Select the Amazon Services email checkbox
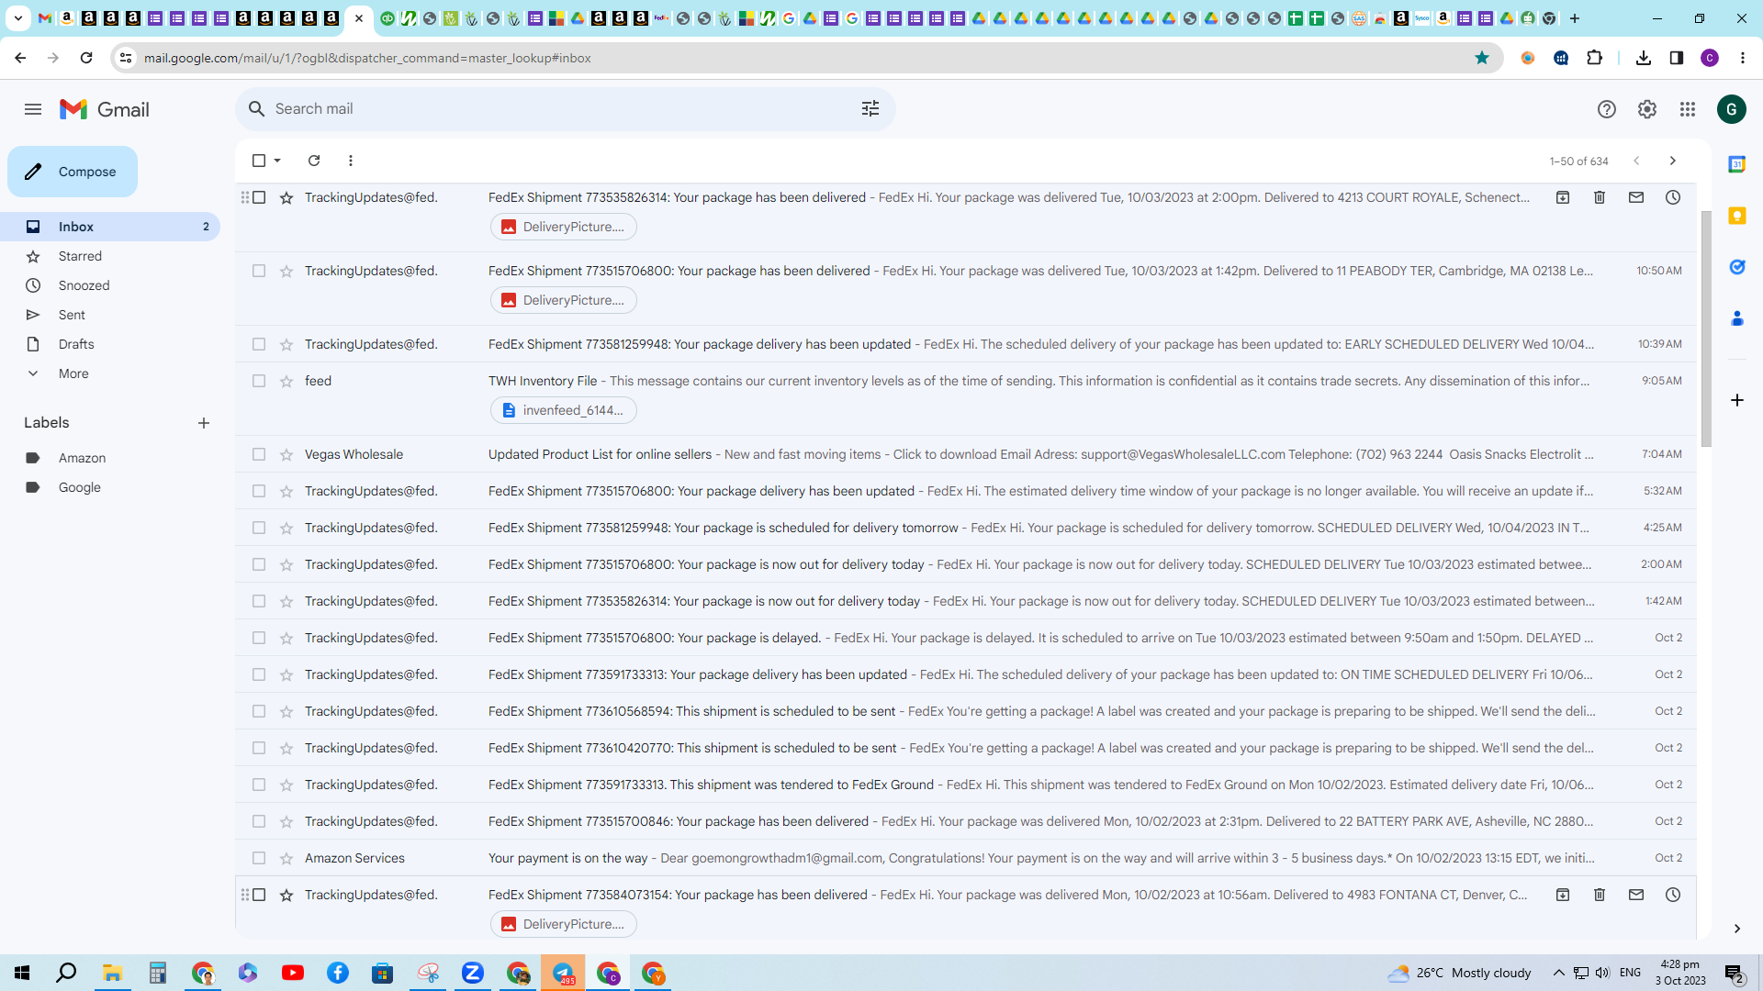Screen dimensions: 1763x991 [x=259, y=858]
